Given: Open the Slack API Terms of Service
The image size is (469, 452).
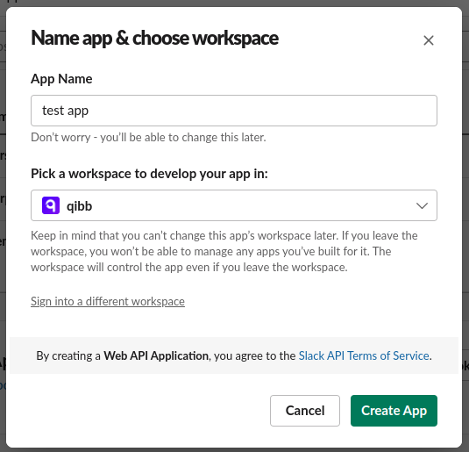Looking at the screenshot, I should tap(364, 355).
